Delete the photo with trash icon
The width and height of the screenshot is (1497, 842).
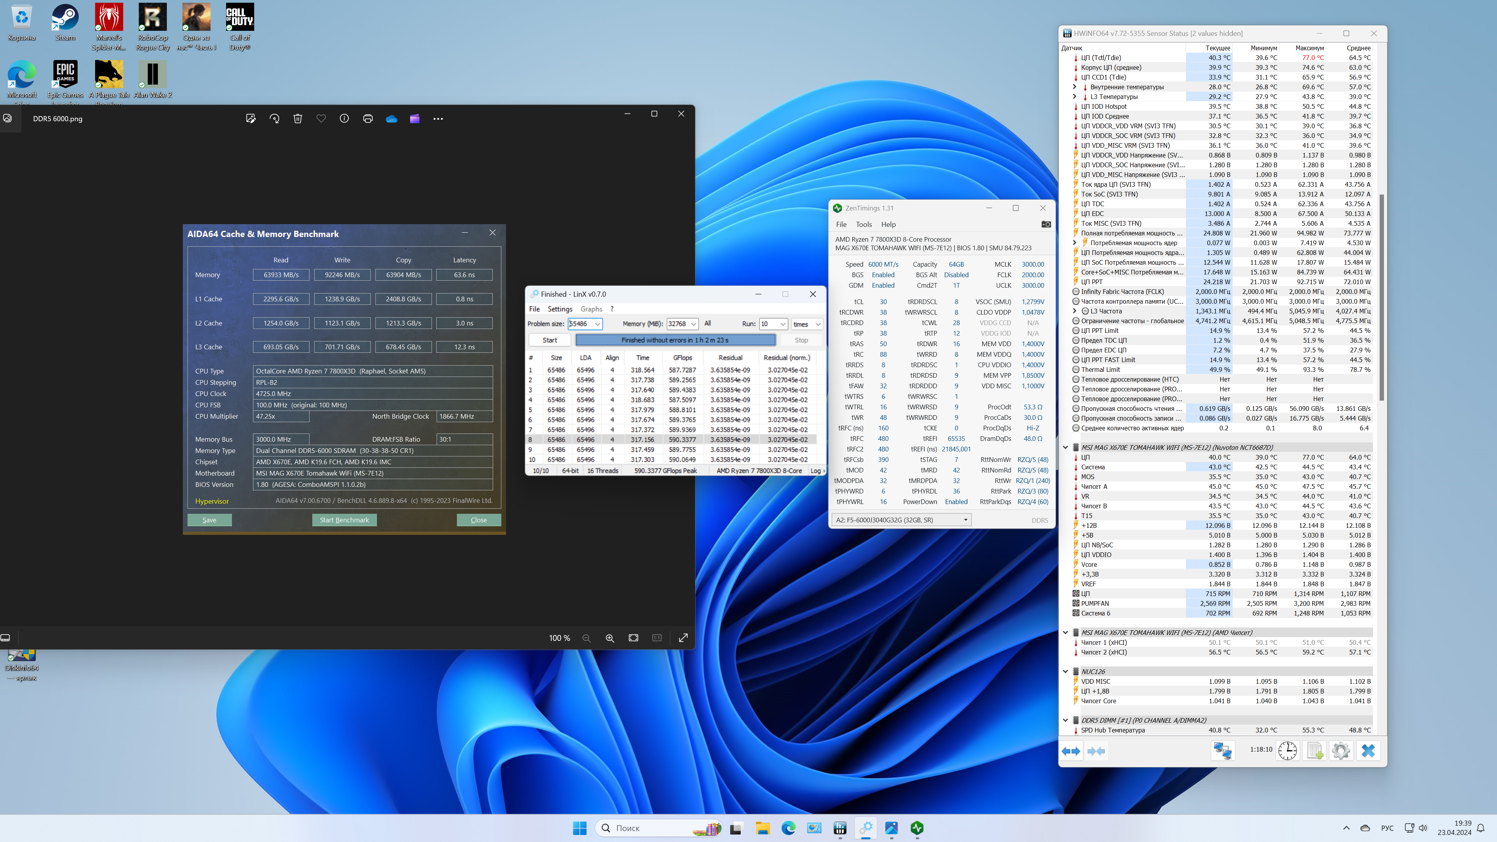coord(297,119)
